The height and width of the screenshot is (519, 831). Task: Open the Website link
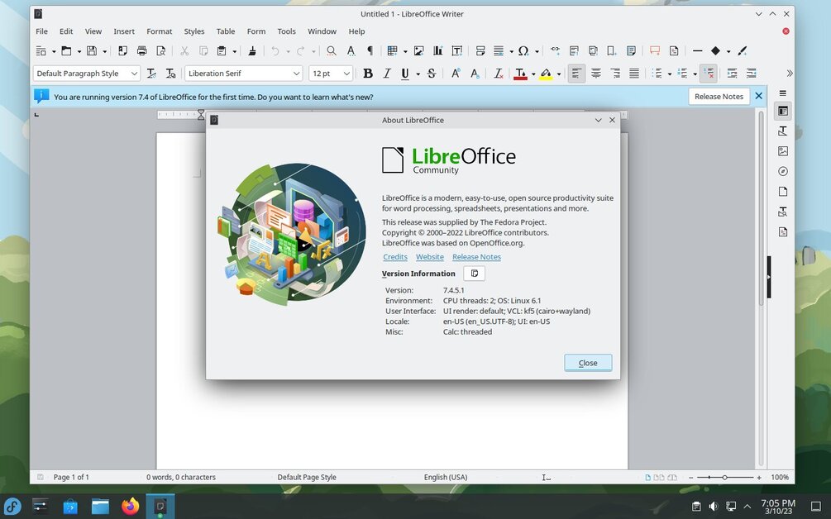pos(430,257)
